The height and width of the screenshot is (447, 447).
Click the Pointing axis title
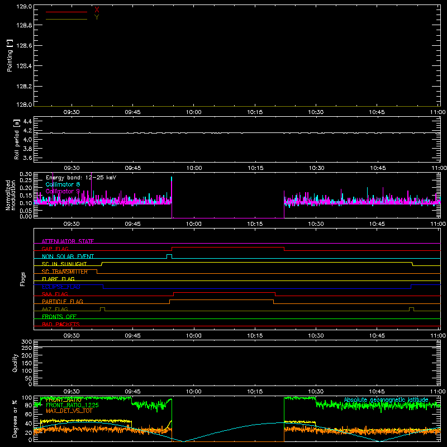click(9, 56)
